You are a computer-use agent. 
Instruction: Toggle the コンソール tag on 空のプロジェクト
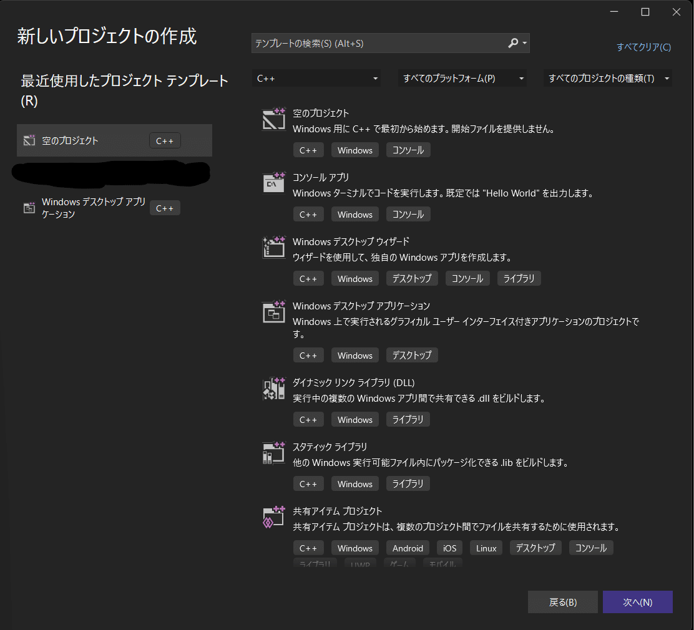tap(408, 150)
